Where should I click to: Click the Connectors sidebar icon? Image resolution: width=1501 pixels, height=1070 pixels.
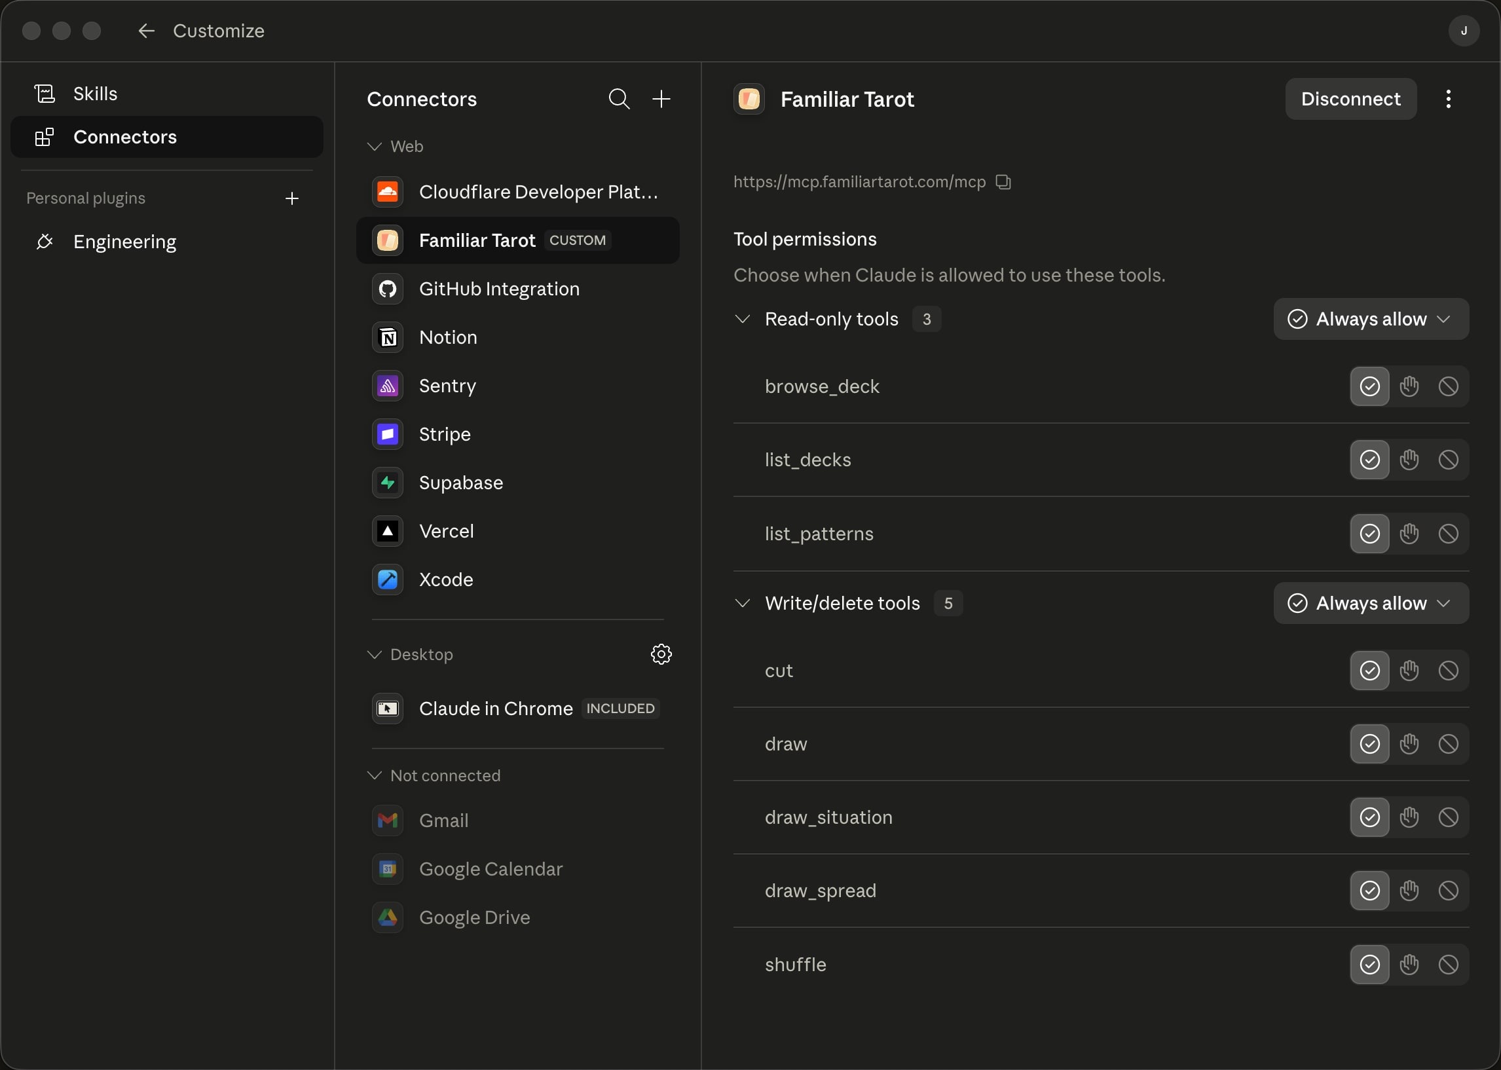44,137
